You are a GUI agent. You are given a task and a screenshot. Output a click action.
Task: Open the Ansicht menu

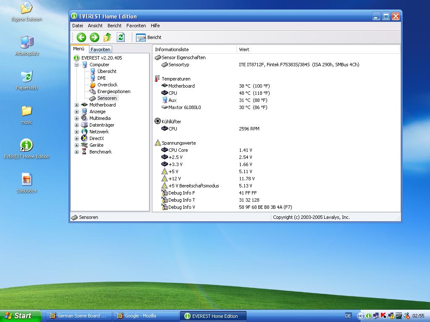pyautogui.click(x=95, y=26)
